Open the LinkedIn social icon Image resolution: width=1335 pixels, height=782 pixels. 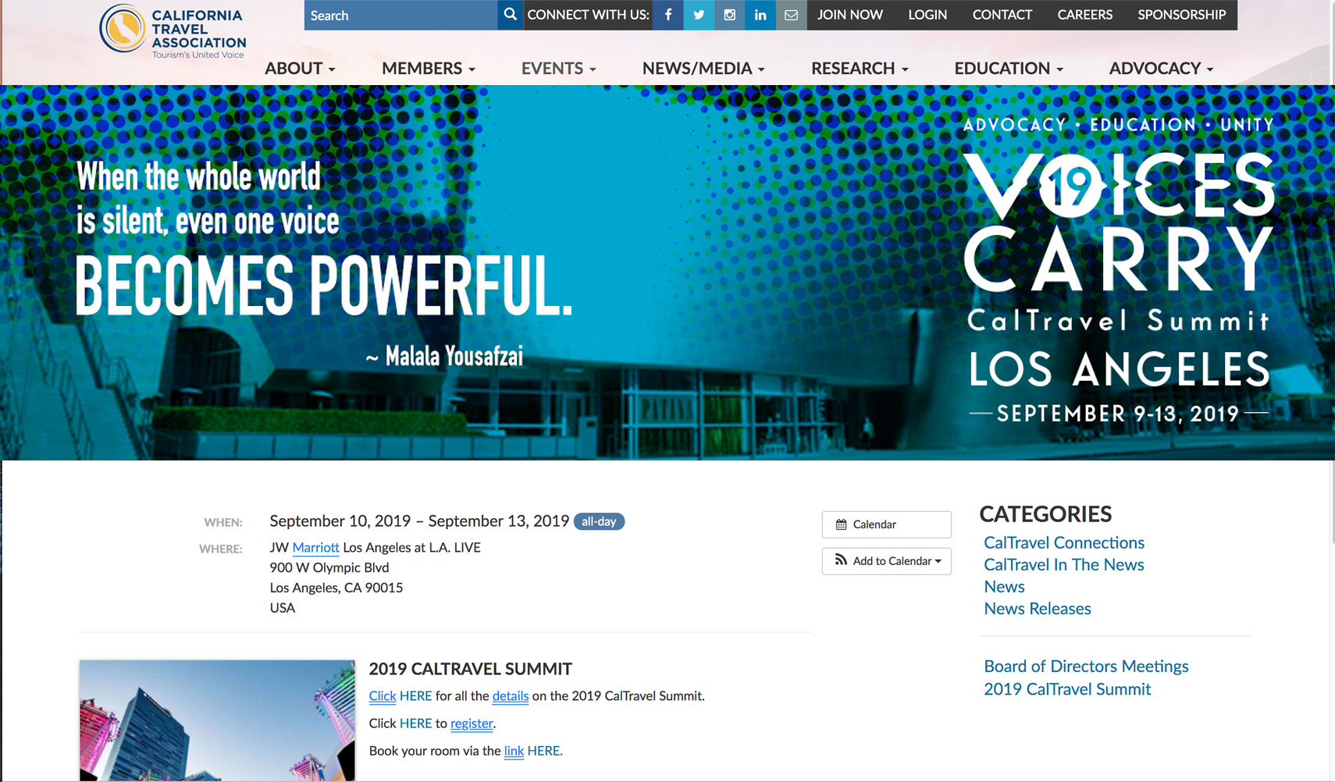760,15
